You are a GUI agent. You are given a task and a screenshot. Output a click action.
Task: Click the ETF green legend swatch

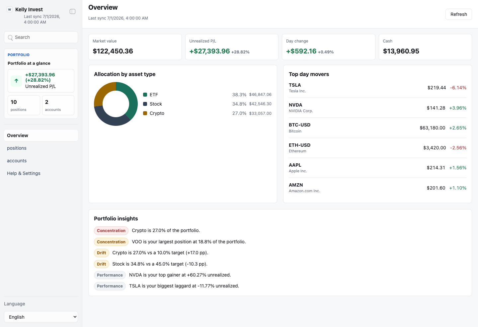pyautogui.click(x=145, y=95)
